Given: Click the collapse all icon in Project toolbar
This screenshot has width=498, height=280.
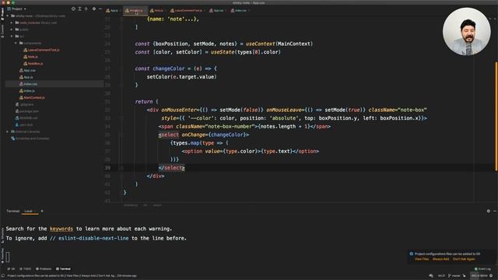Looking at the screenshot, I should (86, 9).
